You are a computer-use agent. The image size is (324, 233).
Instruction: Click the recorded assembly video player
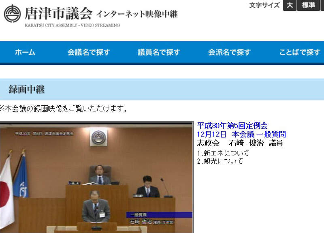(x=96, y=178)
